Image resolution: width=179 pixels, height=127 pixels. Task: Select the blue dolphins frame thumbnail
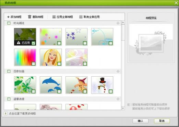[51, 85]
